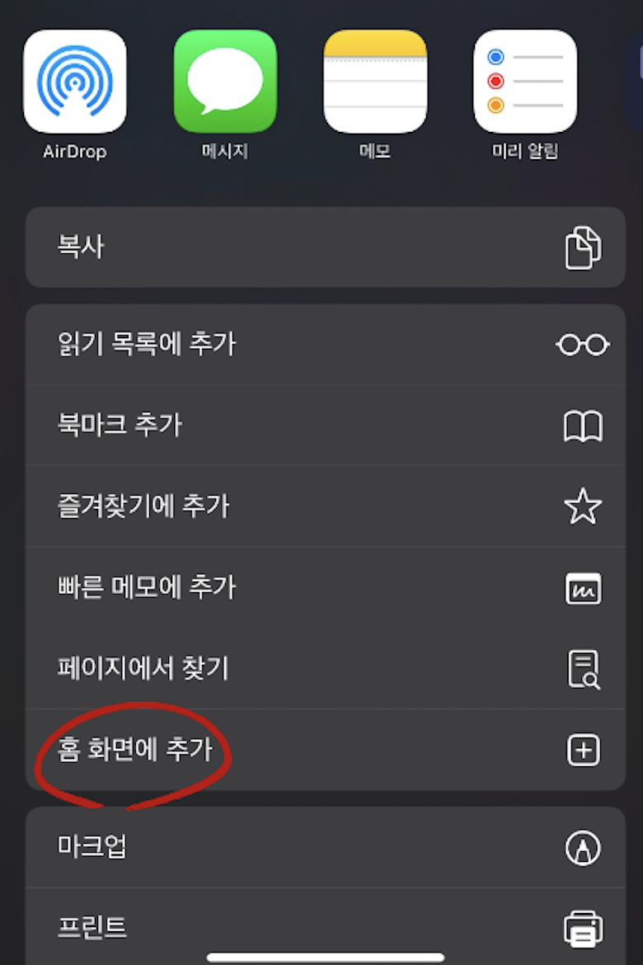Tap 즐겨찾기에 추가 text
Viewport: 643px width, 965px height.
point(143,506)
